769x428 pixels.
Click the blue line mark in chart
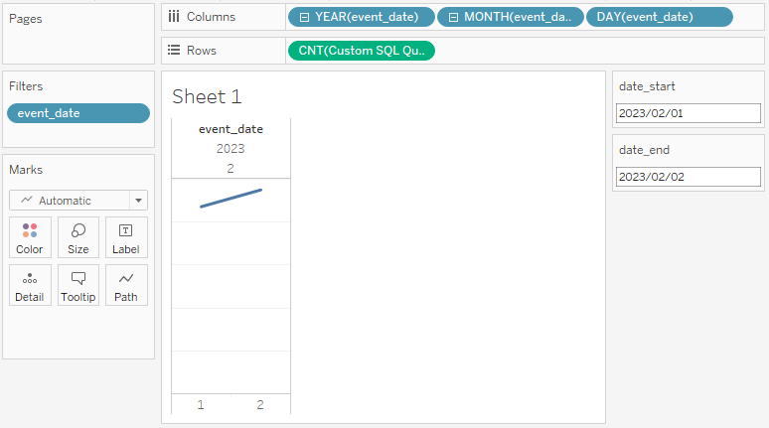(x=231, y=198)
